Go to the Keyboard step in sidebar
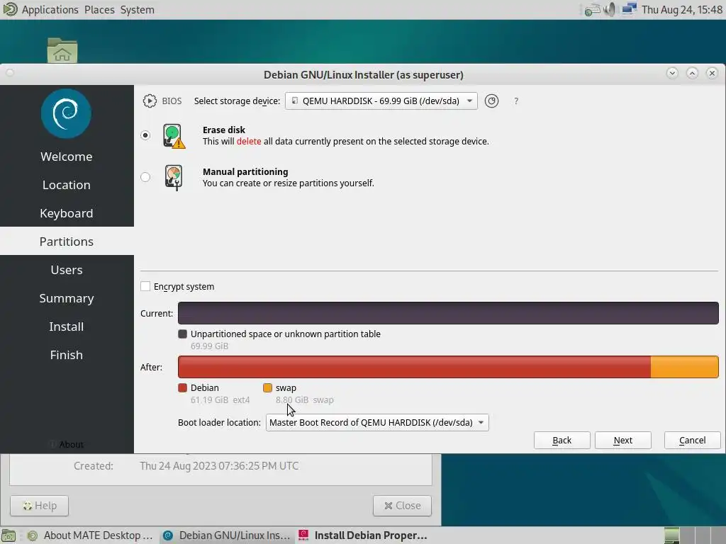 tap(66, 212)
